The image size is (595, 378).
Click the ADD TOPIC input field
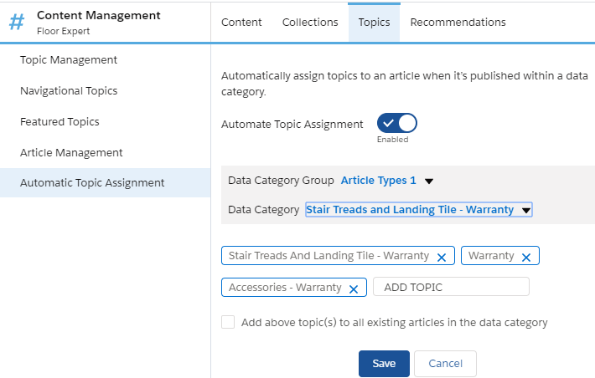(451, 287)
